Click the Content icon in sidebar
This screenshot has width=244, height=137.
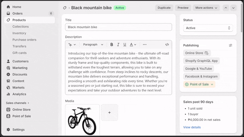(x=8, y=81)
